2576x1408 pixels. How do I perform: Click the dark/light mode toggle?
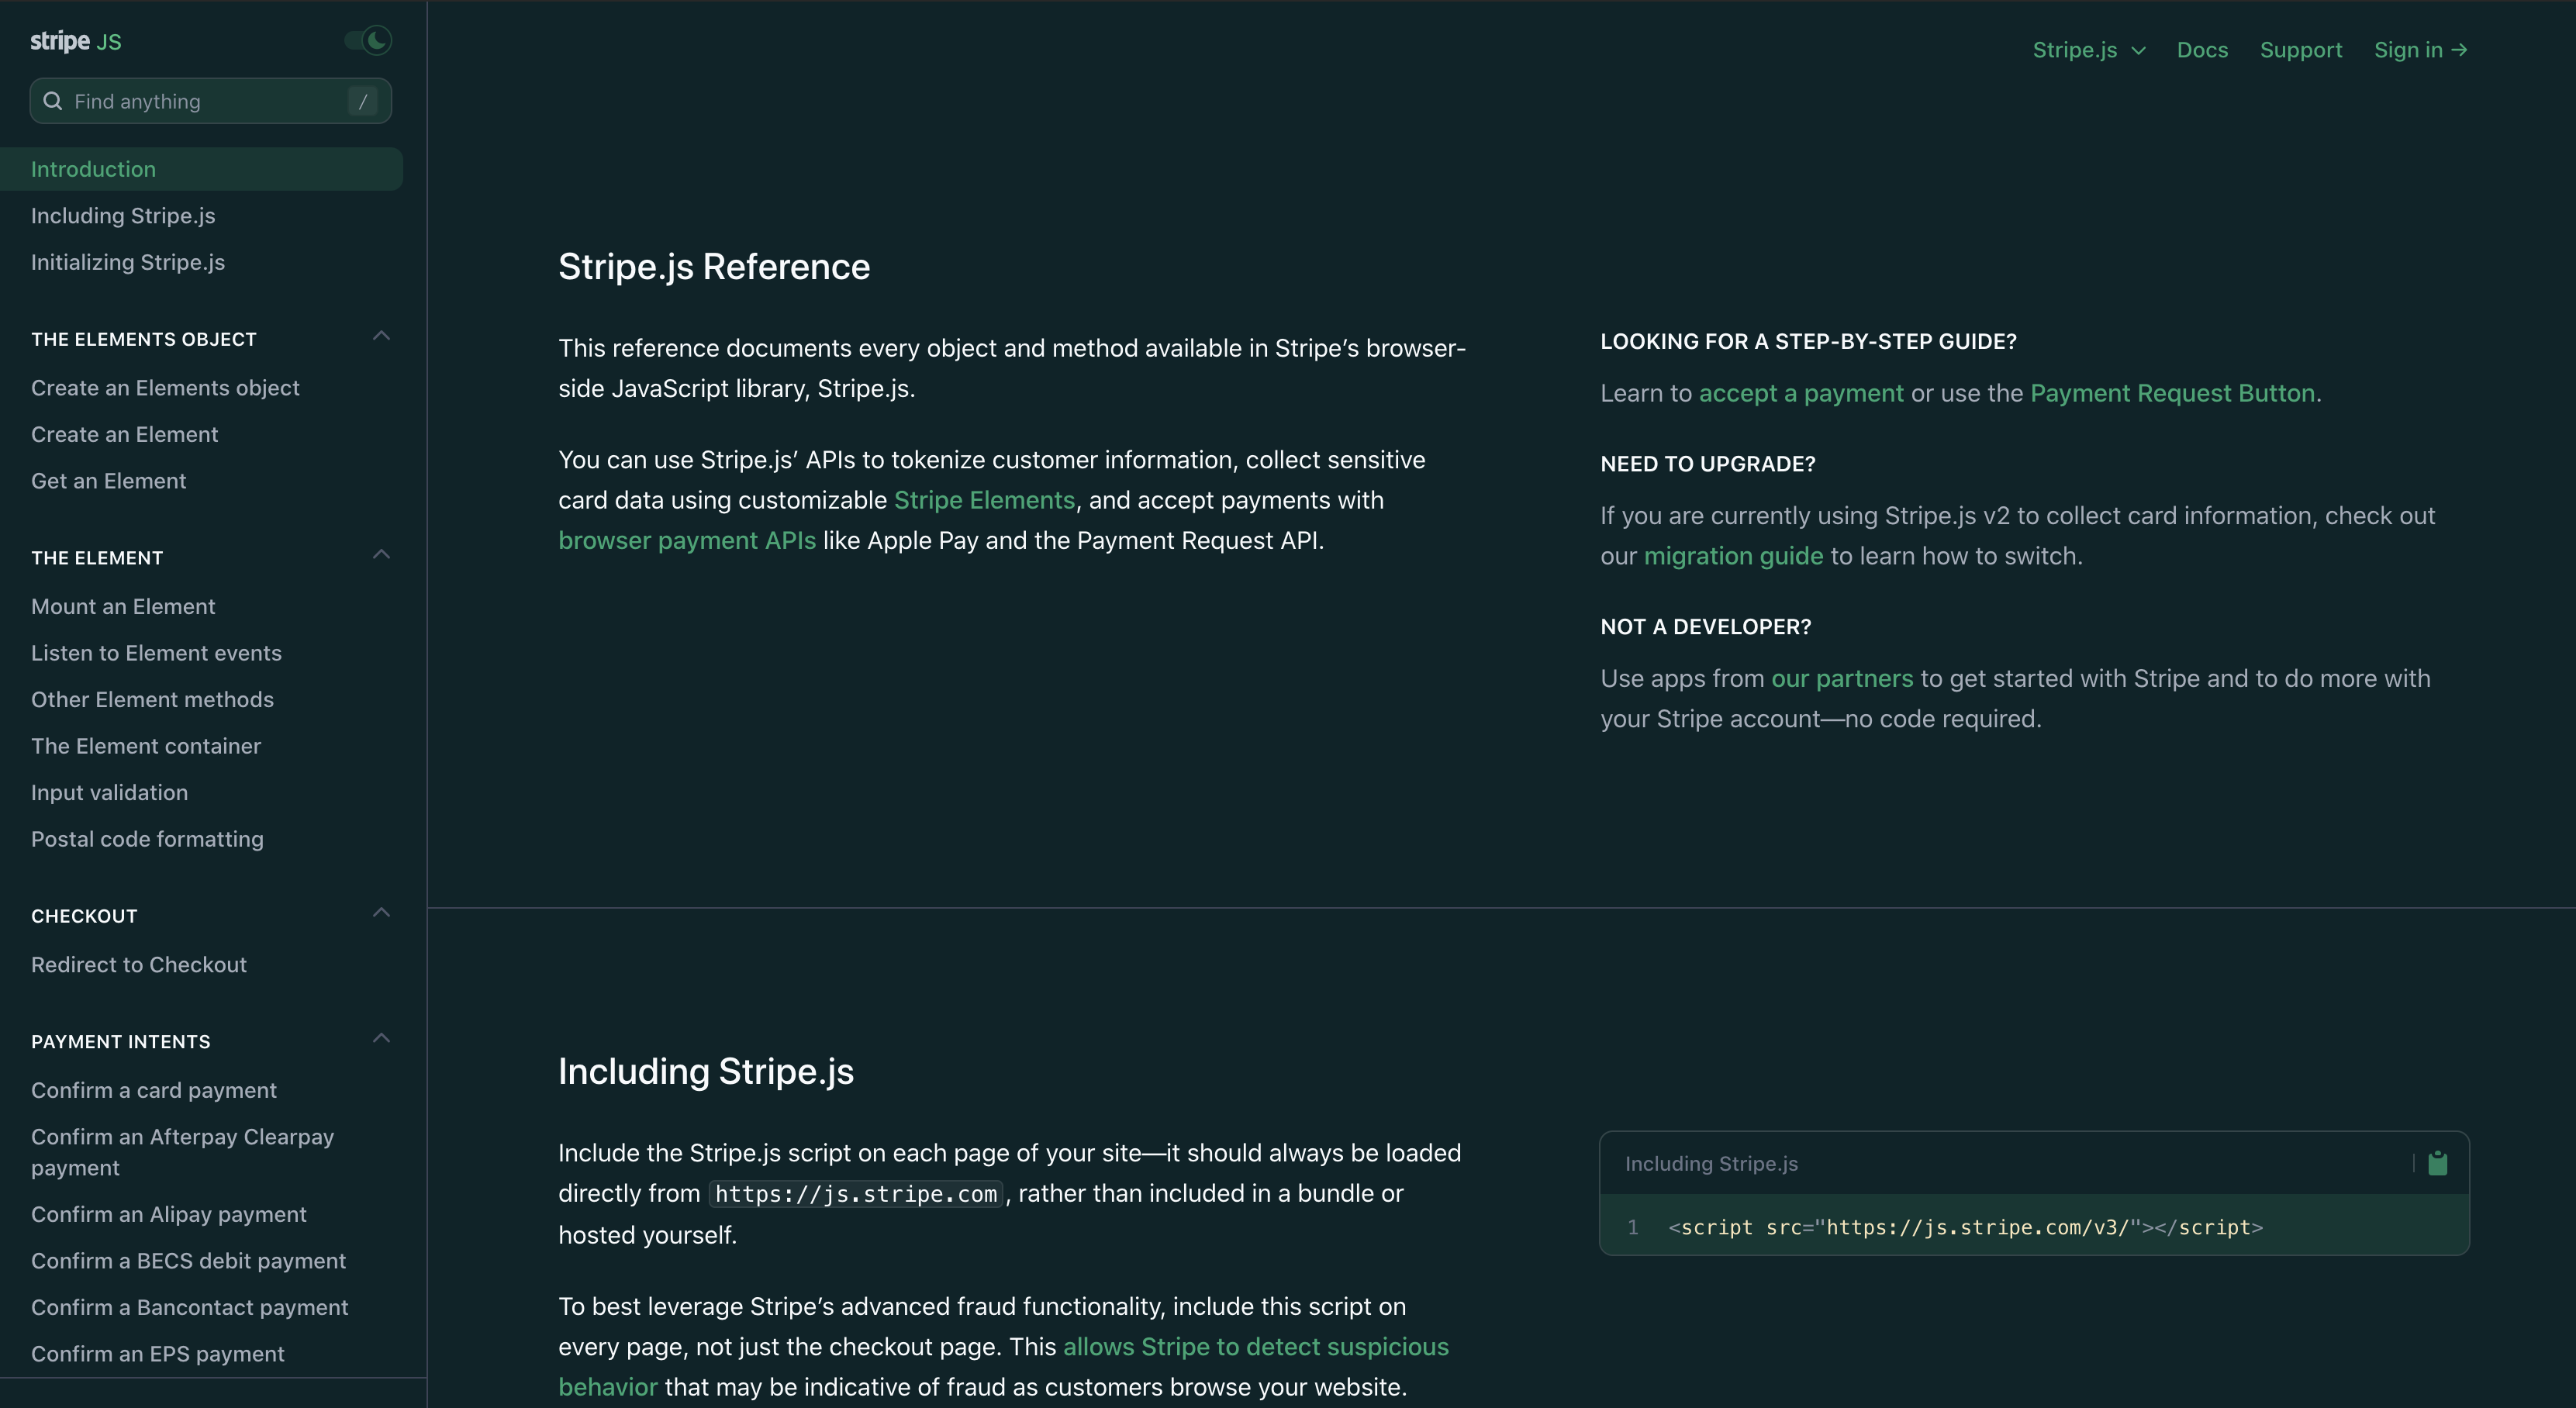[x=371, y=40]
